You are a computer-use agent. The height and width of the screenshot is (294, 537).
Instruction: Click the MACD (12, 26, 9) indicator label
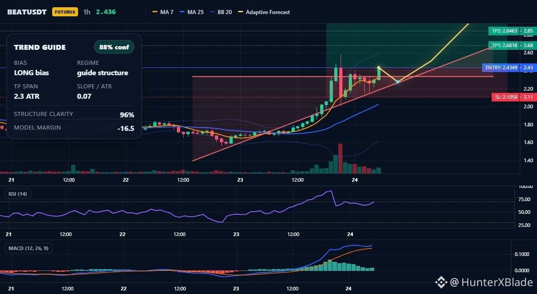(x=29, y=248)
